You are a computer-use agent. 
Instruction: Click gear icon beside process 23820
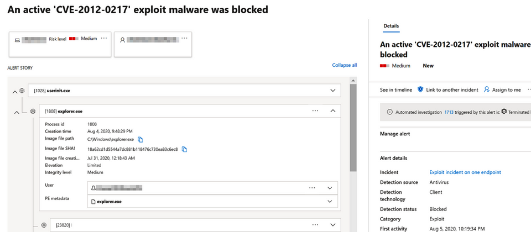click(44, 225)
